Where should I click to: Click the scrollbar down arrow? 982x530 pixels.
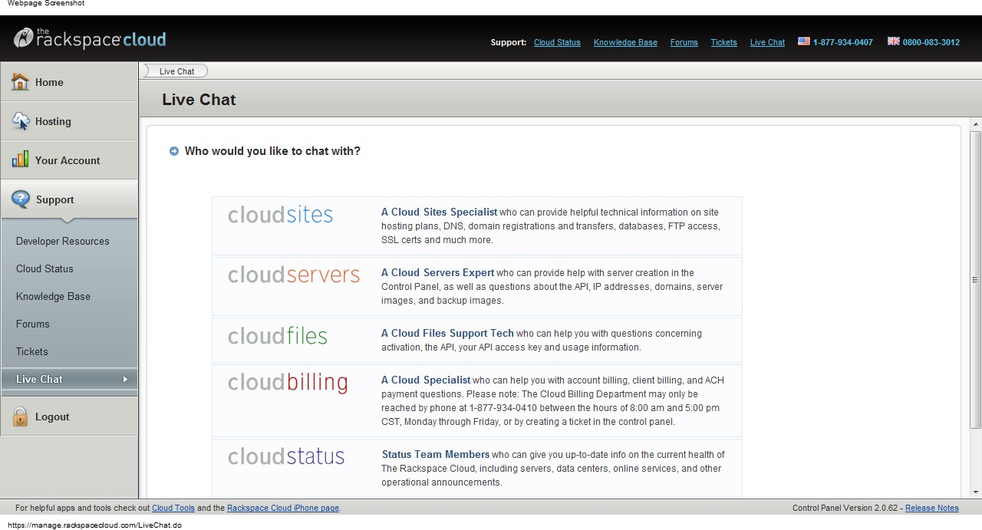976,492
